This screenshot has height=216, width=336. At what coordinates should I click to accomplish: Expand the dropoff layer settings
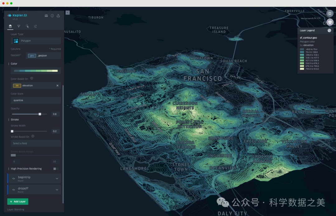point(57,190)
